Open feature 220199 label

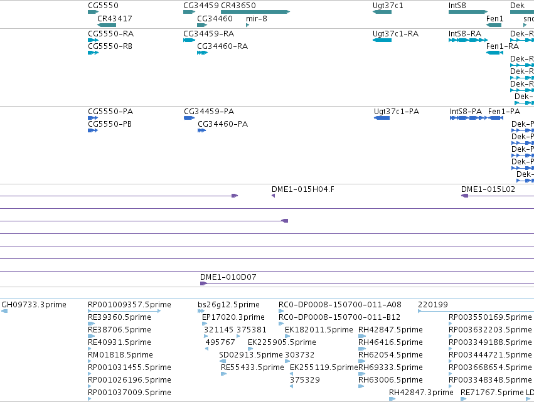(433, 305)
